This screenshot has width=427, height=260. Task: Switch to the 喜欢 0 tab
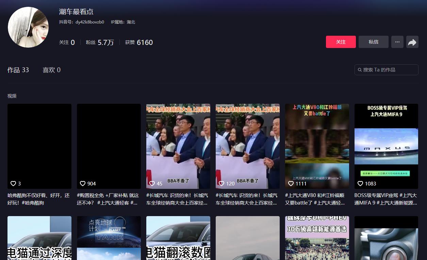51,70
